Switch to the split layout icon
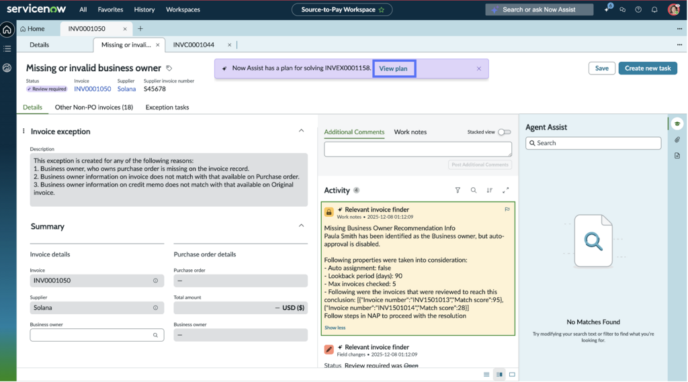Image resolution: width=688 pixels, height=382 pixels. [x=499, y=375]
